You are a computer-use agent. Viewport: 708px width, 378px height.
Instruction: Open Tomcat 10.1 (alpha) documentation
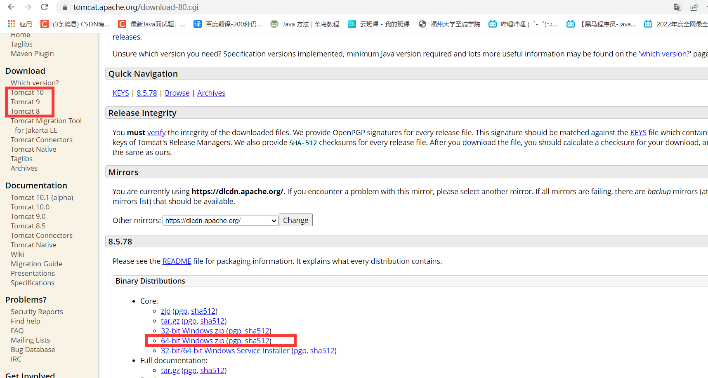click(x=42, y=197)
